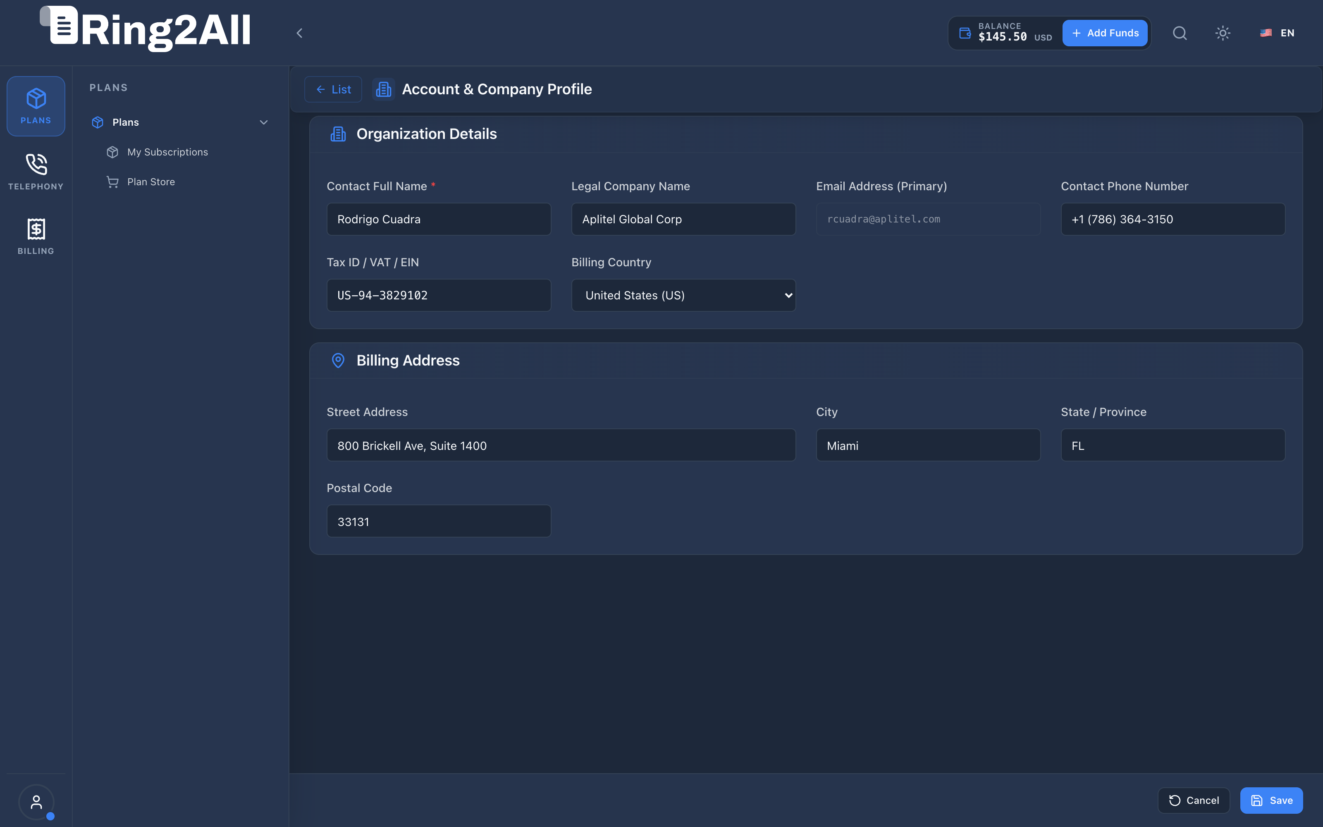Select the Plans tree item
Image resolution: width=1323 pixels, height=827 pixels.
(x=180, y=122)
